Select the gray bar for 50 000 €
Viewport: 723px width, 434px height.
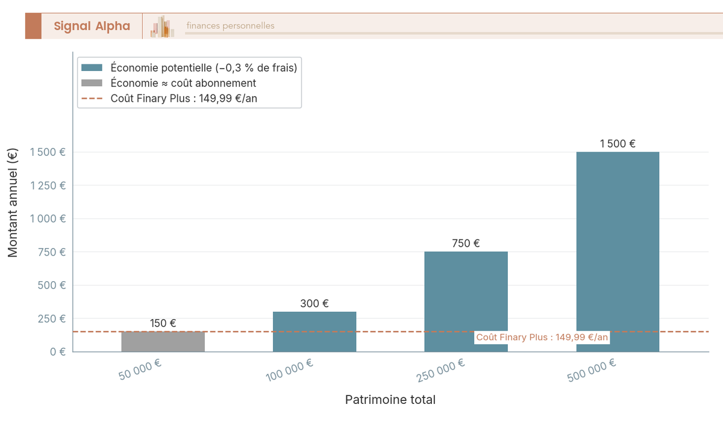click(x=163, y=341)
